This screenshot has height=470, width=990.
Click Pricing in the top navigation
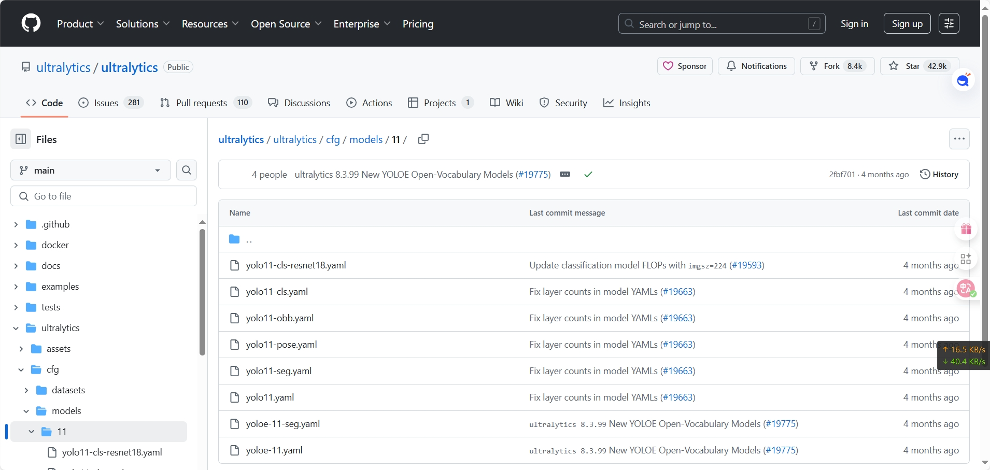coord(418,24)
